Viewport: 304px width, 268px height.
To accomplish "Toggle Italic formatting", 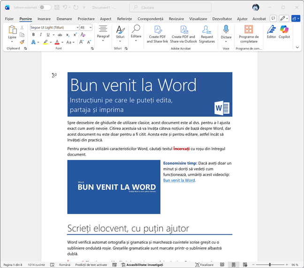I will click(41, 35).
